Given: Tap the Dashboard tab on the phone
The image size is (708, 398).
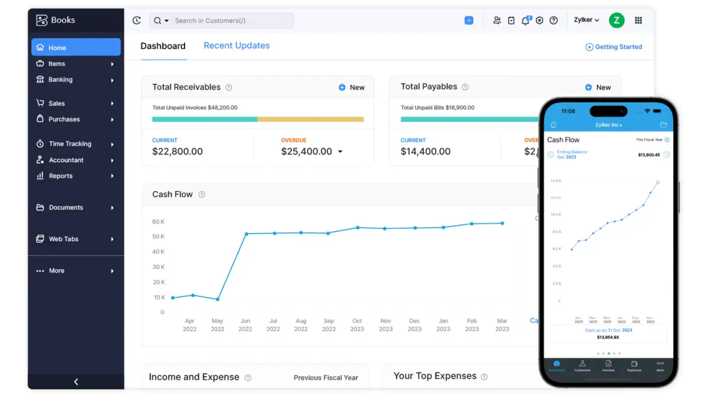Looking at the screenshot, I should [556, 366].
